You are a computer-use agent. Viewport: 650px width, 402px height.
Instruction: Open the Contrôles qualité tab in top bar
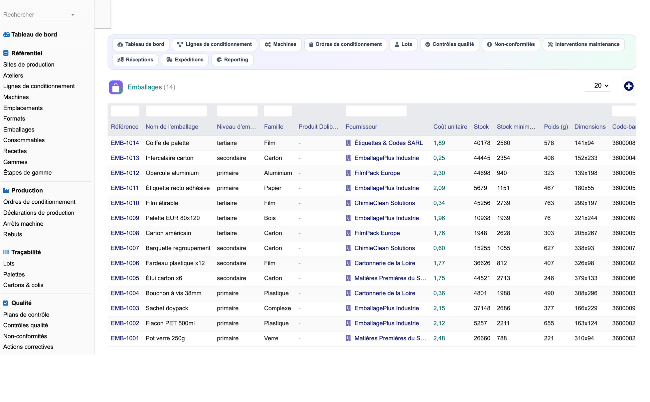[450, 44]
